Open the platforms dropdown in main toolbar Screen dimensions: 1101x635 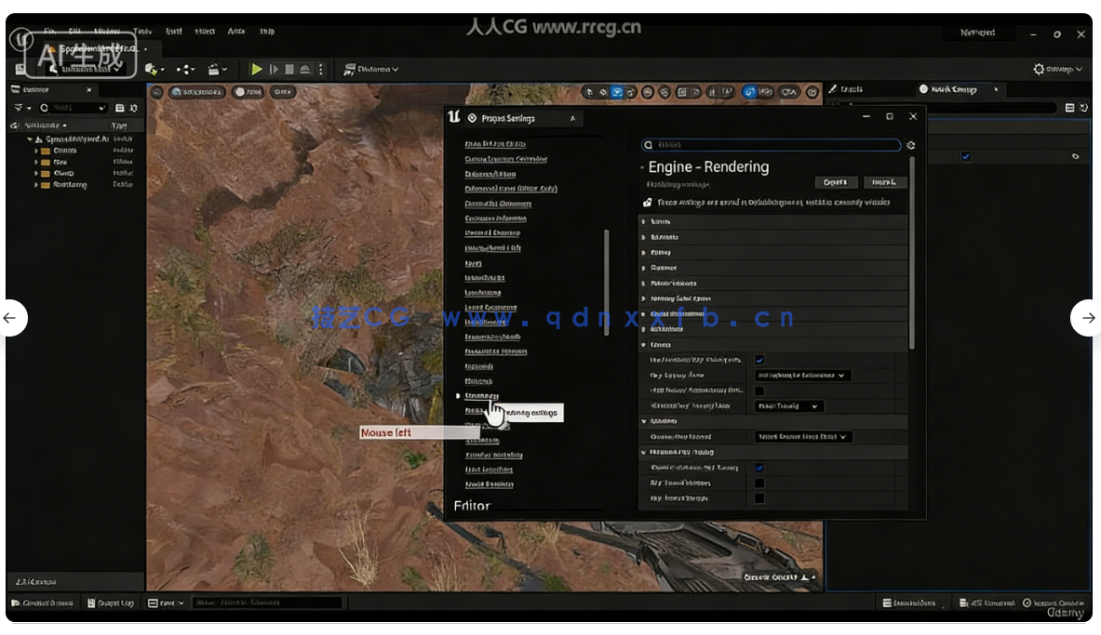[x=370, y=70]
